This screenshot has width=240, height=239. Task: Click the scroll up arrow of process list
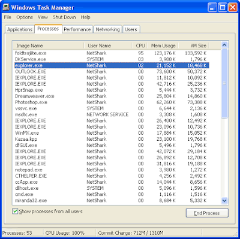tap(224, 45)
